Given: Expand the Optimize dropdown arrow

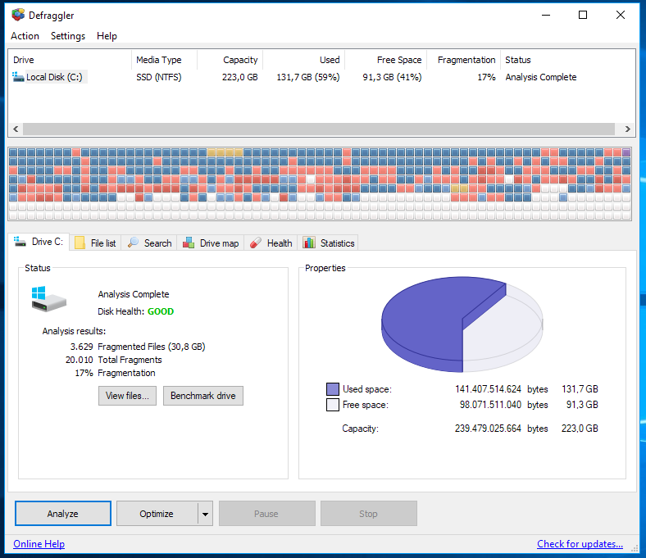Looking at the screenshot, I should 205,514.
